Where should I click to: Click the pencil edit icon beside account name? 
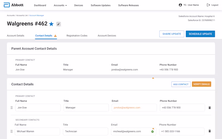tap(59, 24)
